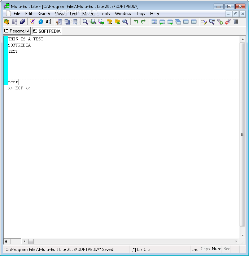Image resolution: width=249 pixels, height=256 pixels.
Task: Open the File menu
Action: tap(17, 14)
